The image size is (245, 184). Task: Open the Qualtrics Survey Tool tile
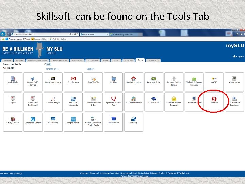coord(113,102)
